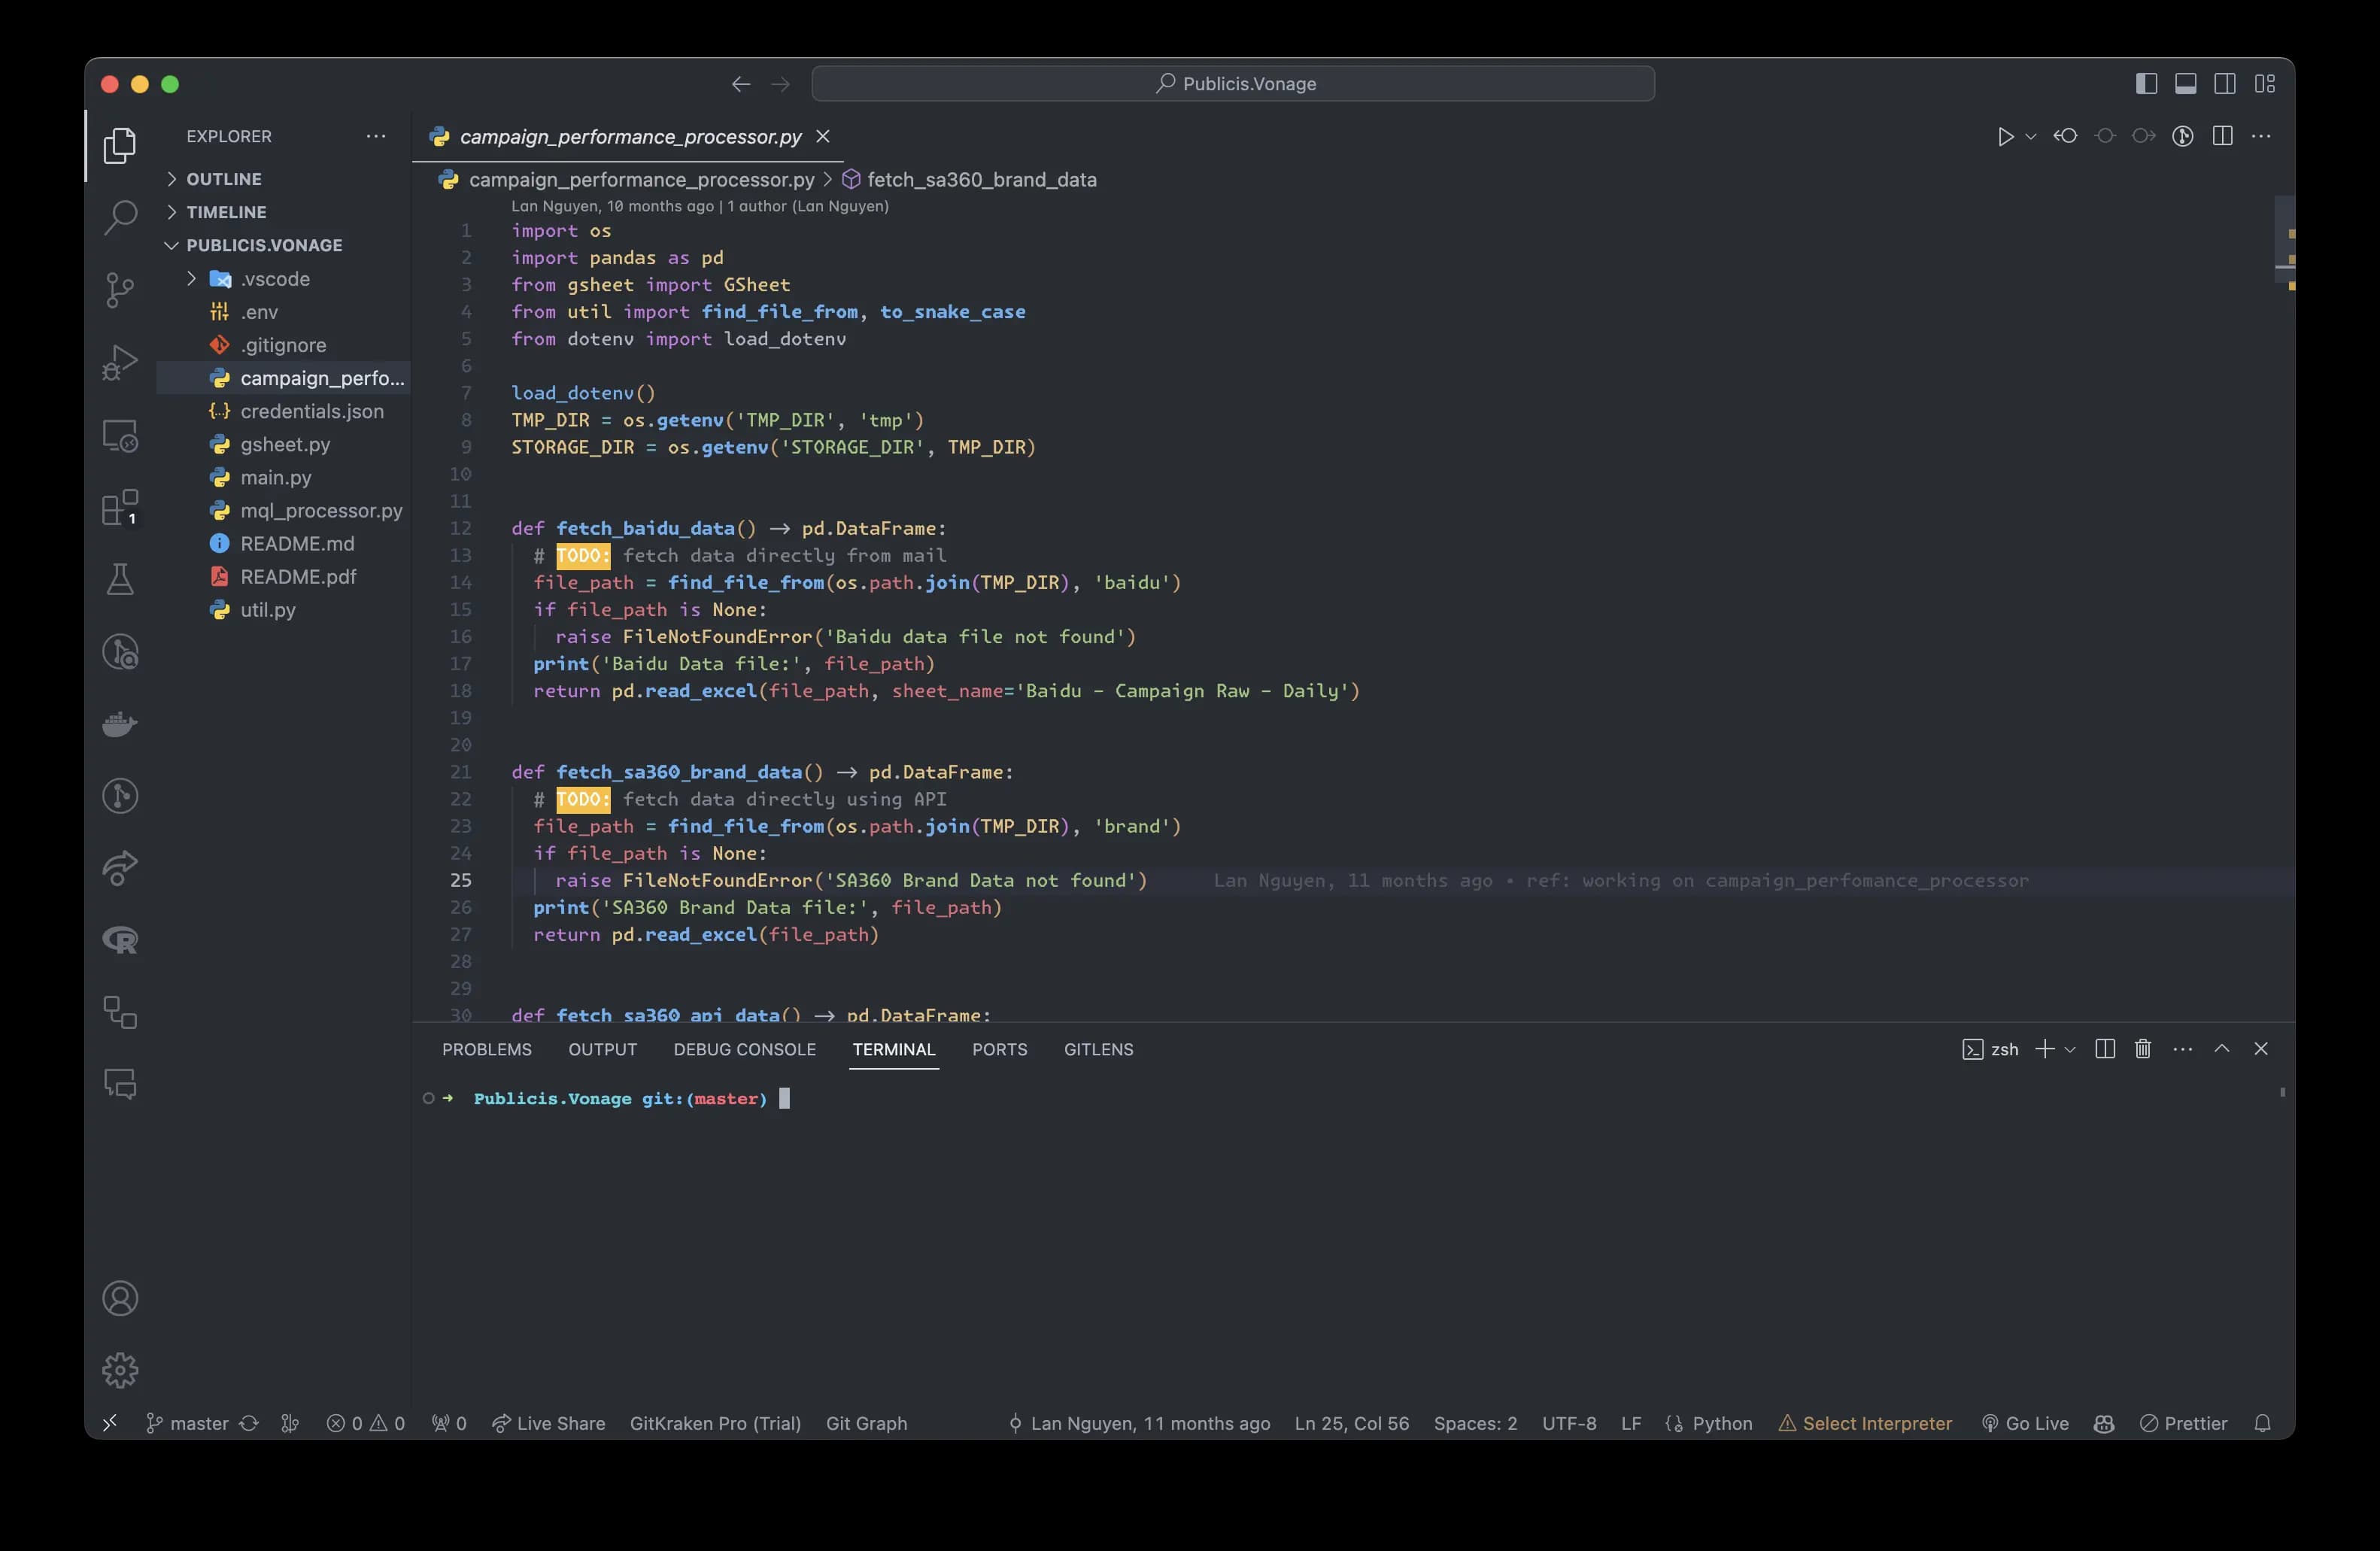Click the Publicis.Vonage command center search
2380x1551 pixels.
tap(1233, 84)
